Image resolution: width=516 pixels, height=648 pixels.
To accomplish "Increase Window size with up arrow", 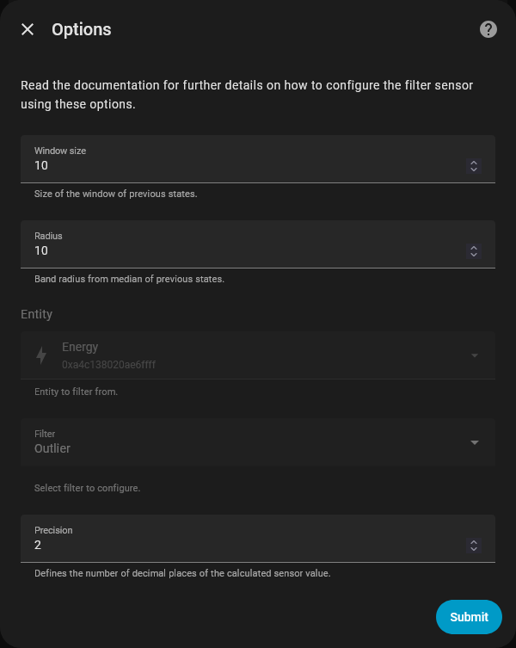I will [x=473, y=162].
